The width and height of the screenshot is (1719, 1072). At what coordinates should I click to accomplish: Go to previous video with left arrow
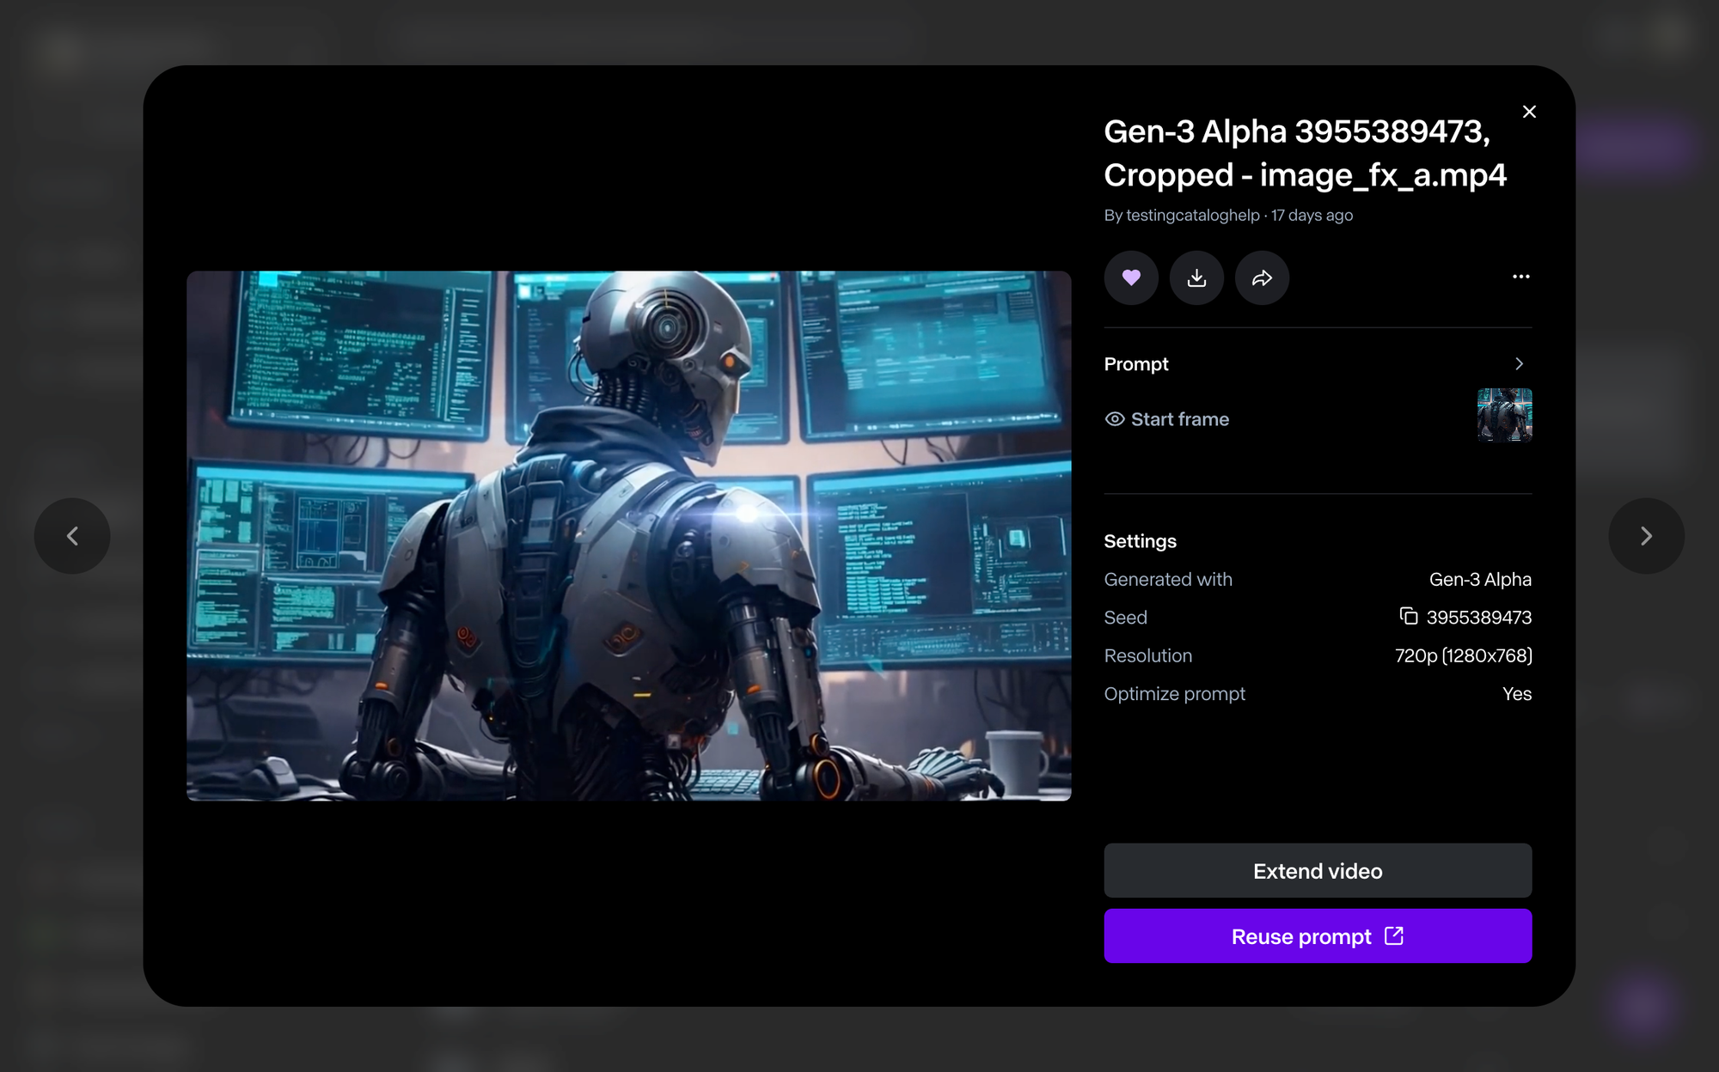[x=72, y=536]
